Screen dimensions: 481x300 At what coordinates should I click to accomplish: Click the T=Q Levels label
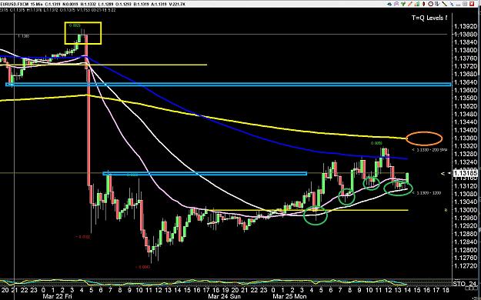pyautogui.click(x=429, y=18)
